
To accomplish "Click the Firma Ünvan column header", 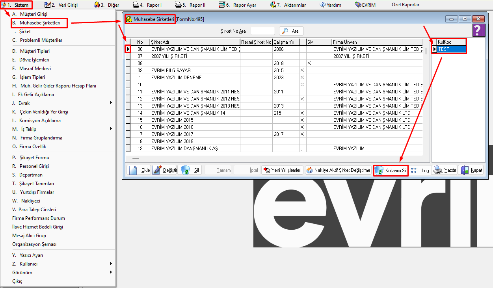I will coord(377,42).
